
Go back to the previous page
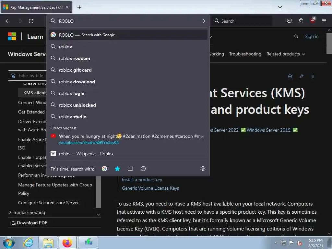coord(8,21)
